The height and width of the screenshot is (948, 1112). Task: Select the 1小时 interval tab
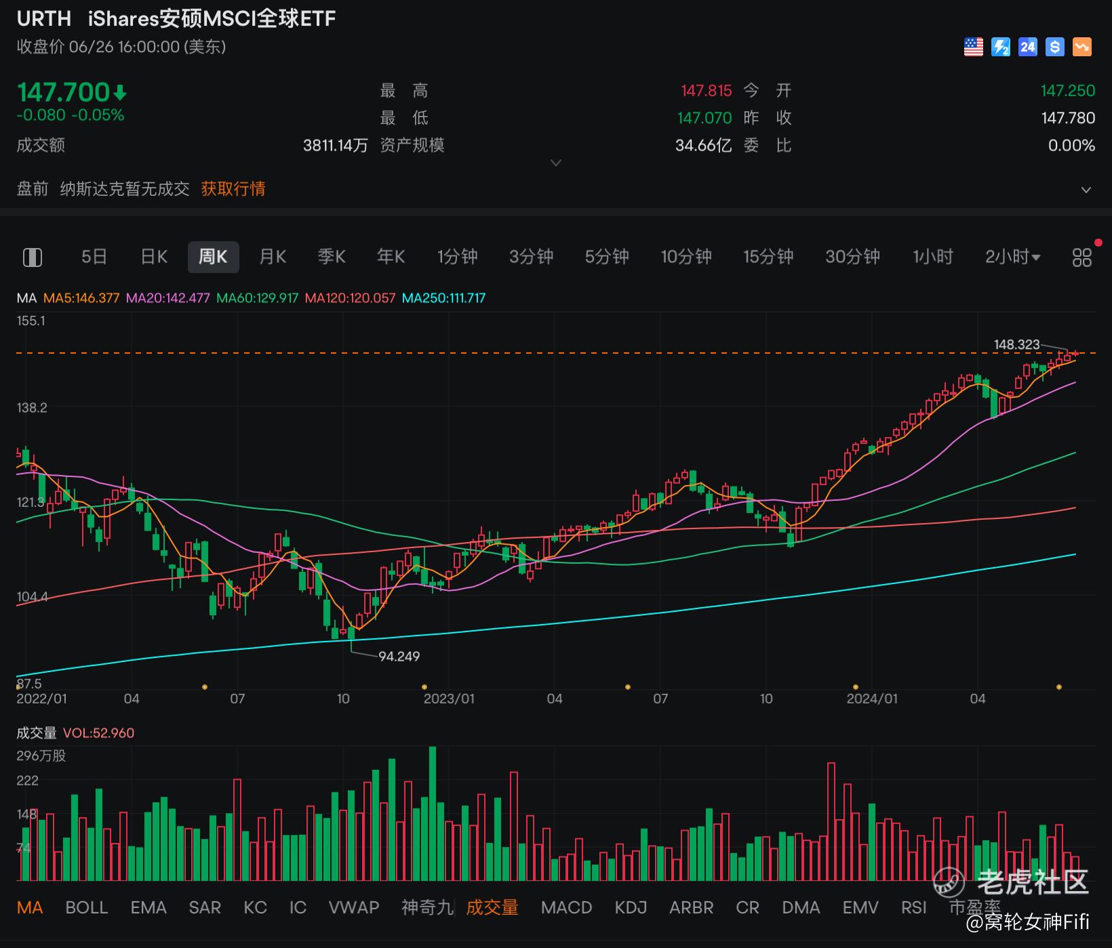[933, 257]
